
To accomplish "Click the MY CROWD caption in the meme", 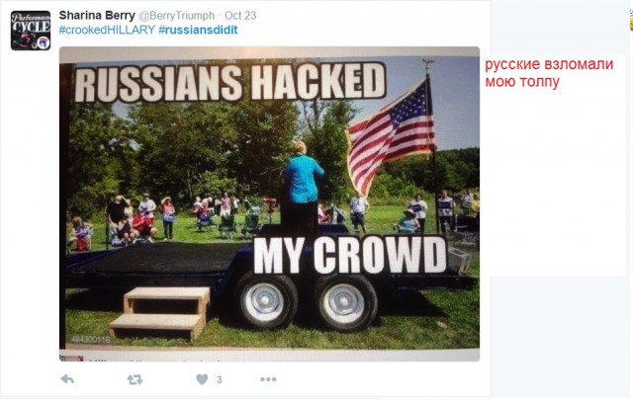I will (x=349, y=255).
